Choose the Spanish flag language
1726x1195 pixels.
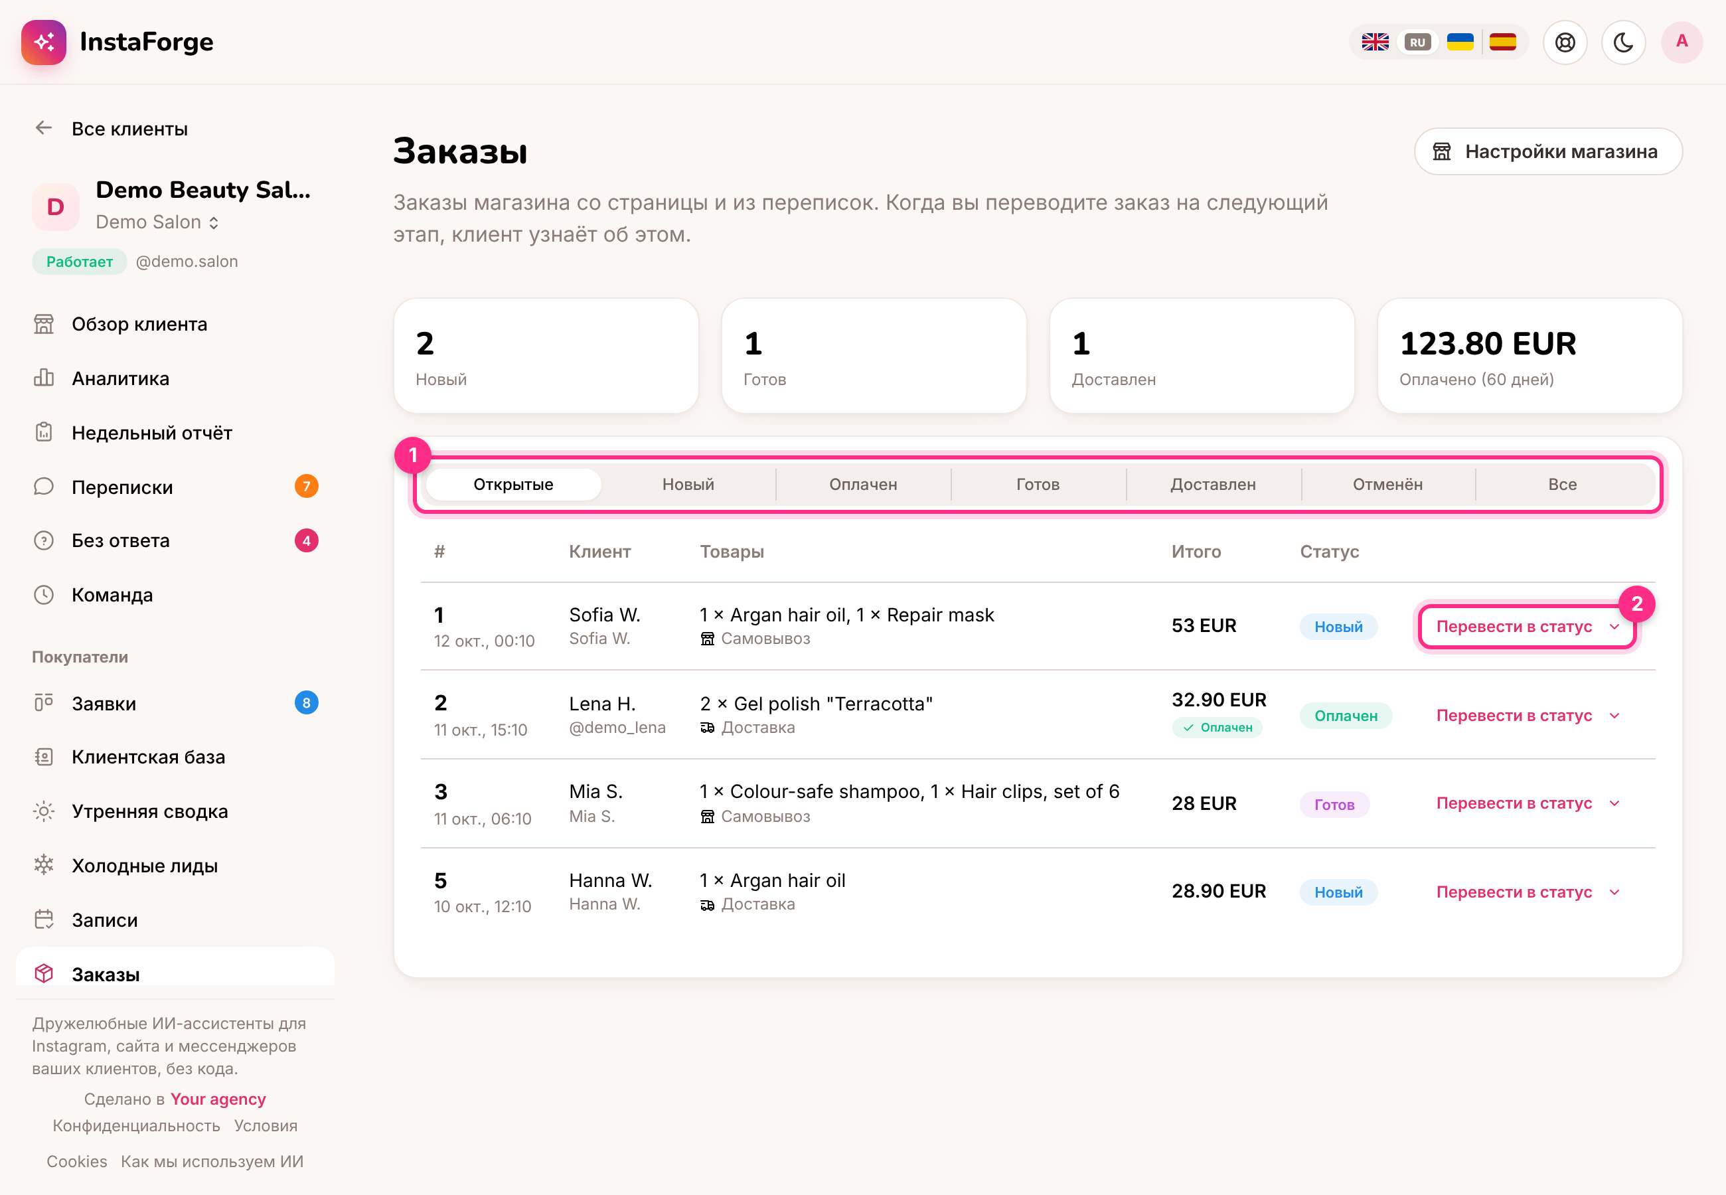[1502, 42]
